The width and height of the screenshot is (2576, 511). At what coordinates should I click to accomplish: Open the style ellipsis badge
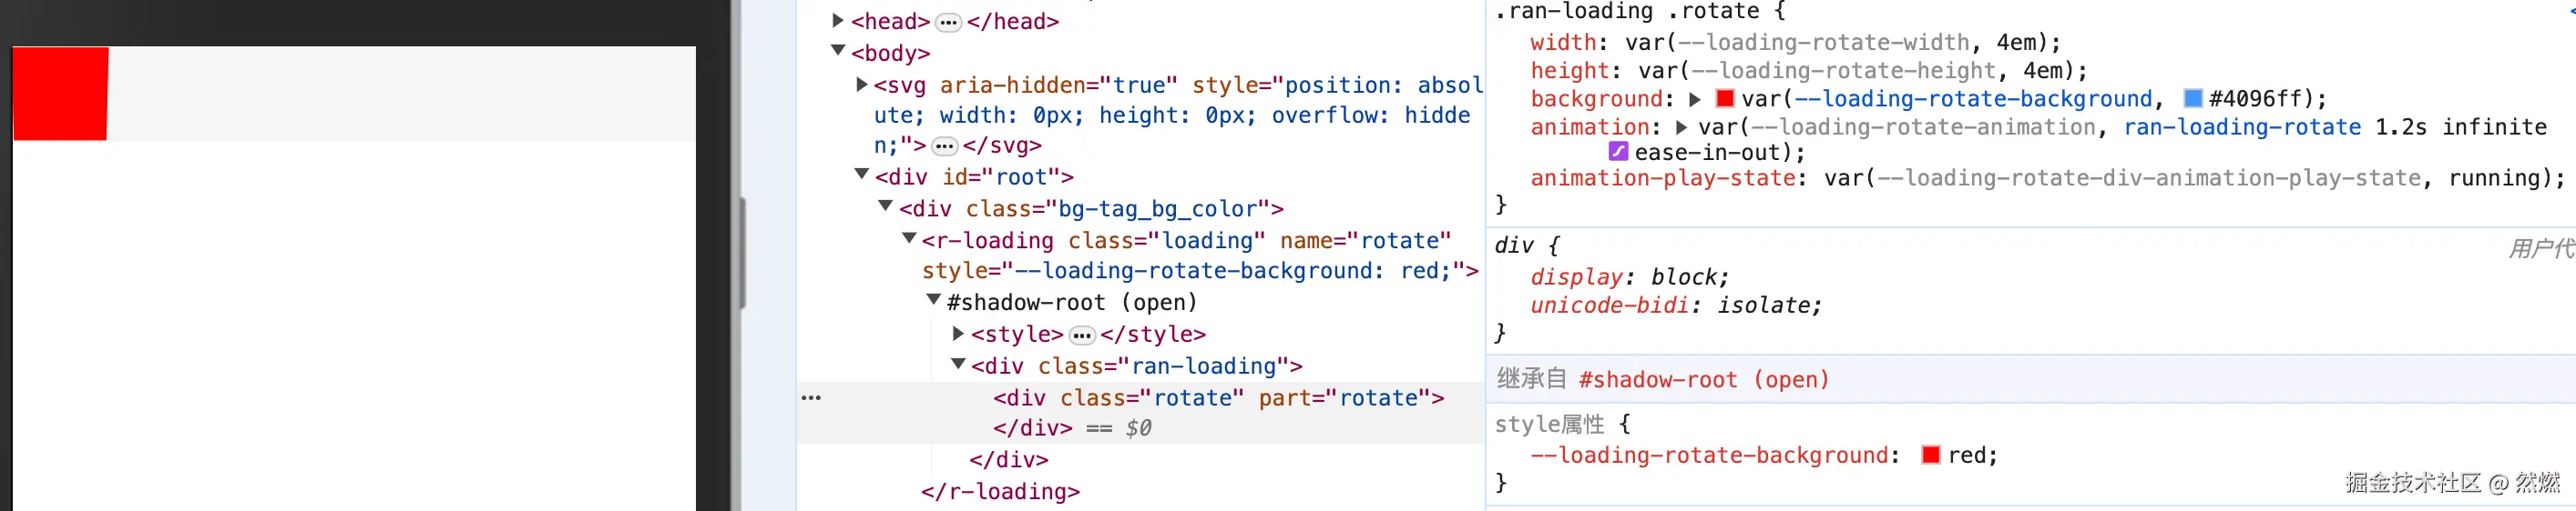click(x=1082, y=336)
